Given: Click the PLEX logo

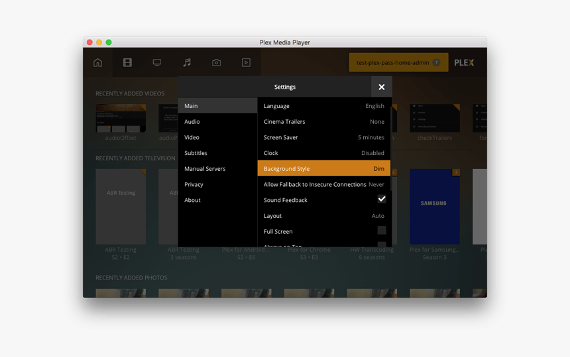Looking at the screenshot, I should [464, 63].
